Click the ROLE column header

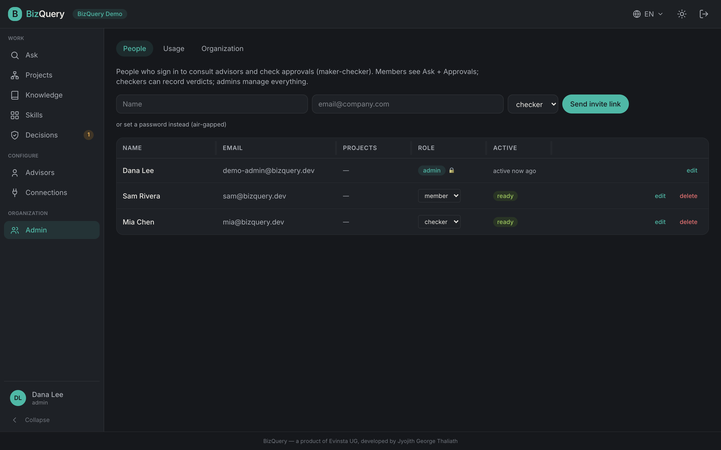pos(426,148)
